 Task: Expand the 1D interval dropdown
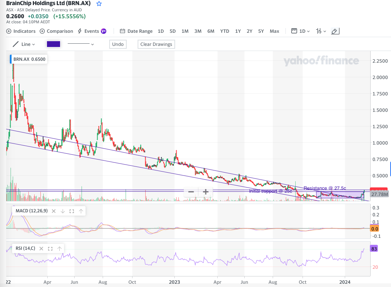tap(301, 31)
